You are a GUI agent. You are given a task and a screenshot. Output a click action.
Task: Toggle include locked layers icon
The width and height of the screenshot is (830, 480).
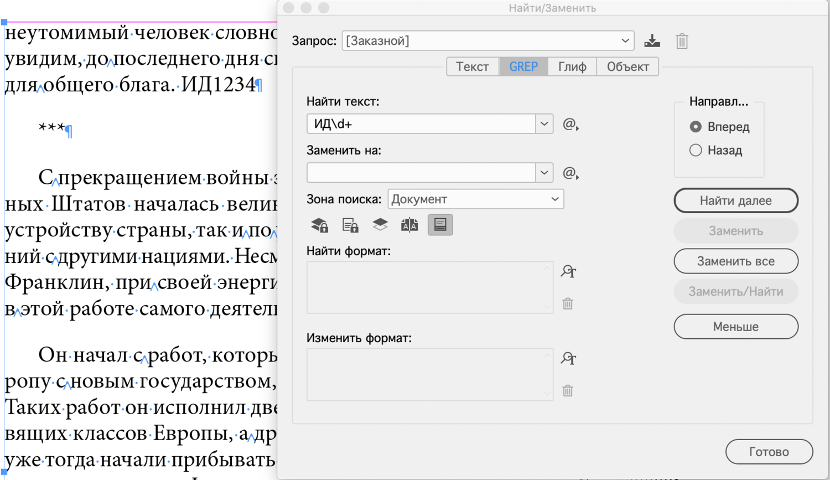click(x=319, y=225)
